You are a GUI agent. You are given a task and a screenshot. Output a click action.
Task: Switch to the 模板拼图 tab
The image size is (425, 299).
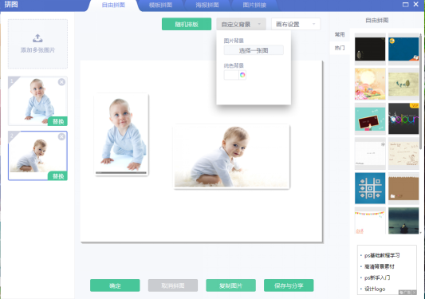pos(160,5)
